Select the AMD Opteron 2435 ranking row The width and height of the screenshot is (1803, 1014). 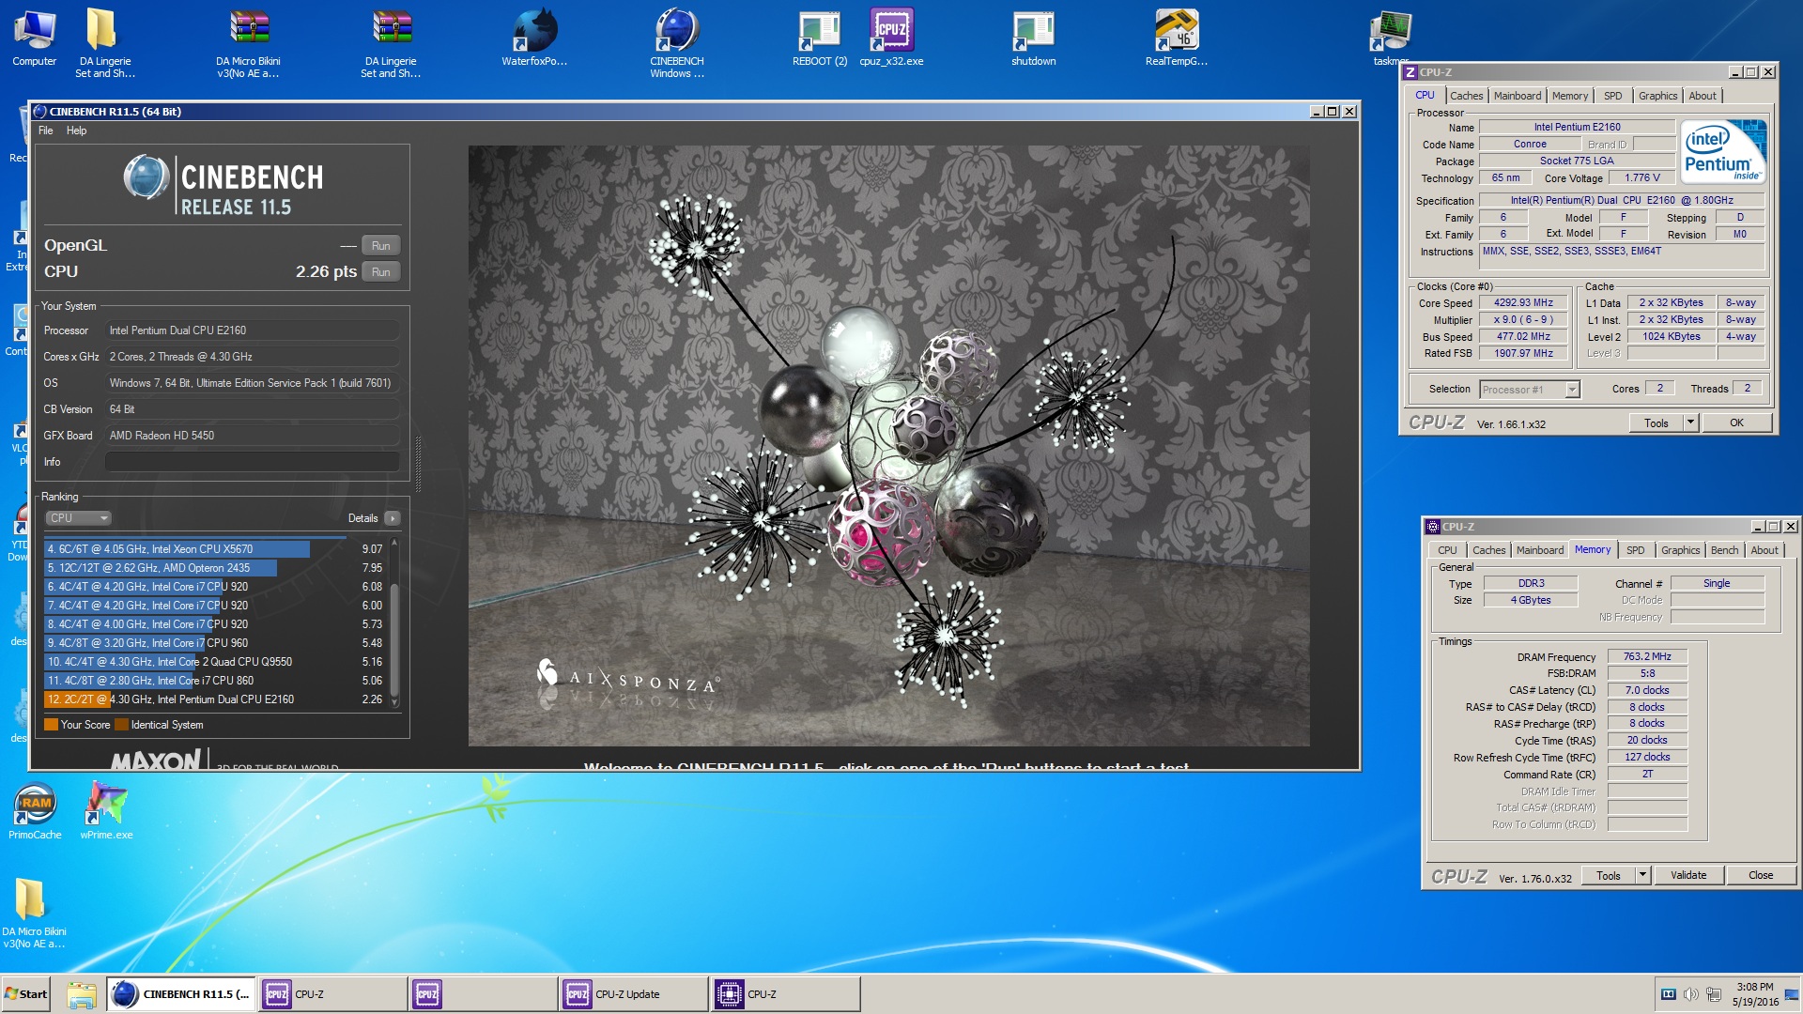tap(215, 568)
